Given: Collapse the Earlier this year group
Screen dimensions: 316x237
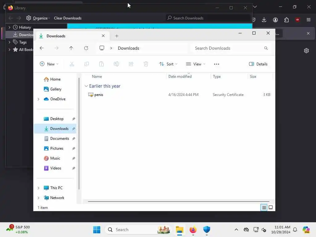Looking at the screenshot, I should 86,86.
